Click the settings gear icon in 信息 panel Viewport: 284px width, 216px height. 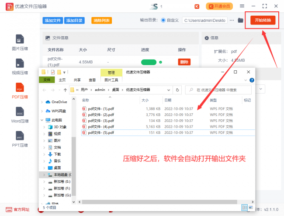click(x=207, y=38)
